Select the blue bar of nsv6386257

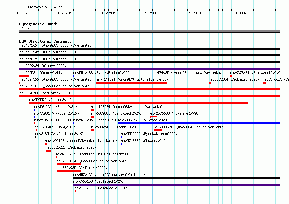pyautogui.click(x=199, y=123)
